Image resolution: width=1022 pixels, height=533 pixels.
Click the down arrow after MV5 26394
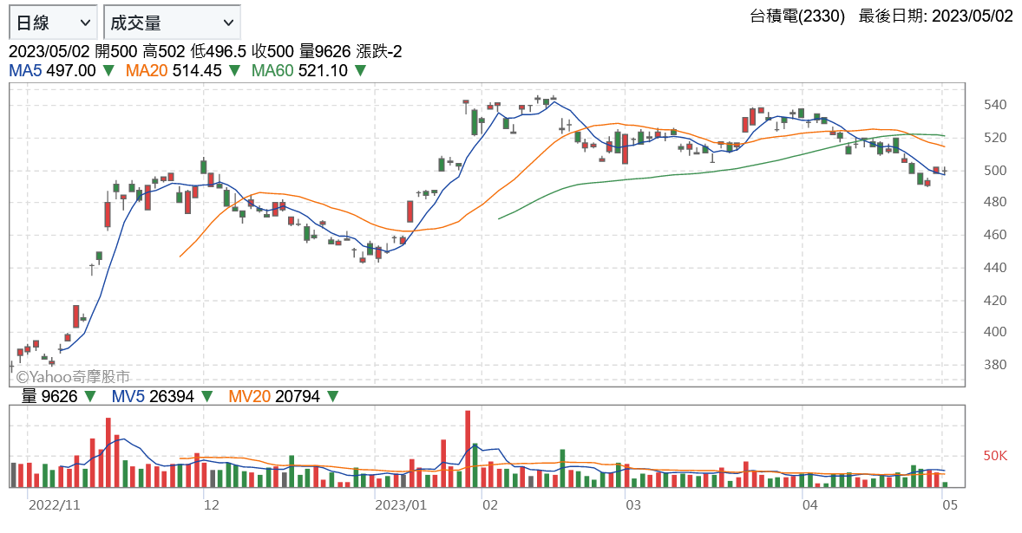point(207,396)
